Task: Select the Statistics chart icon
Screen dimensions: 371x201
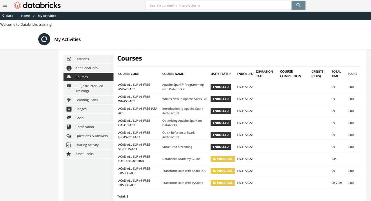Action: [69, 59]
